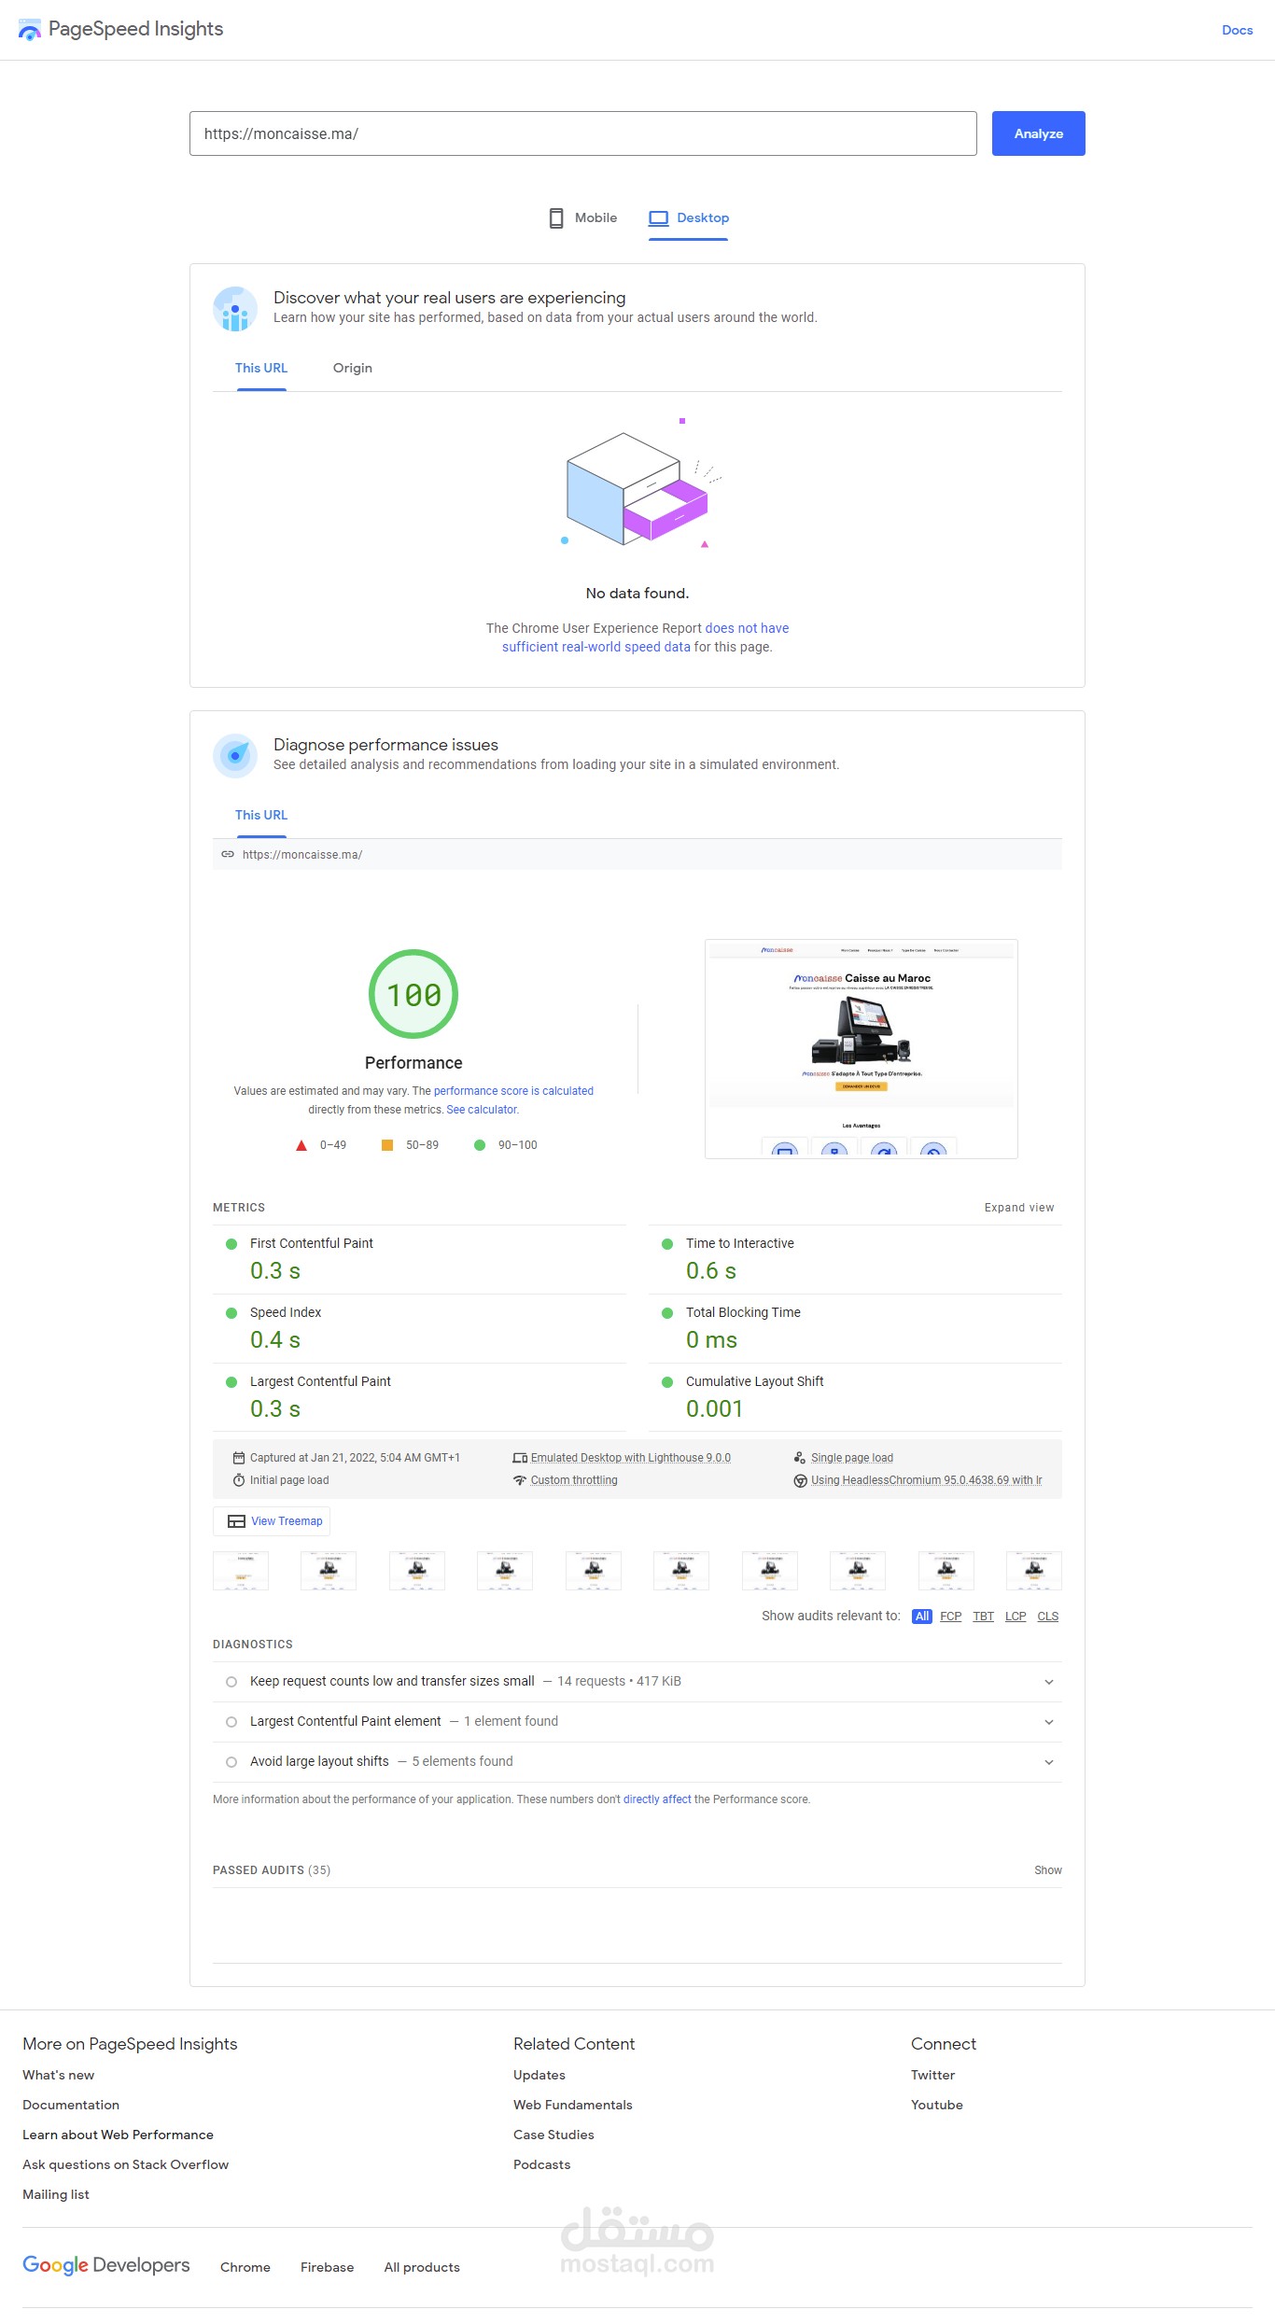The width and height of the screenshot is (1275, 2324).
Task: Open Learn about Web Performance link
Action: 118,2135
